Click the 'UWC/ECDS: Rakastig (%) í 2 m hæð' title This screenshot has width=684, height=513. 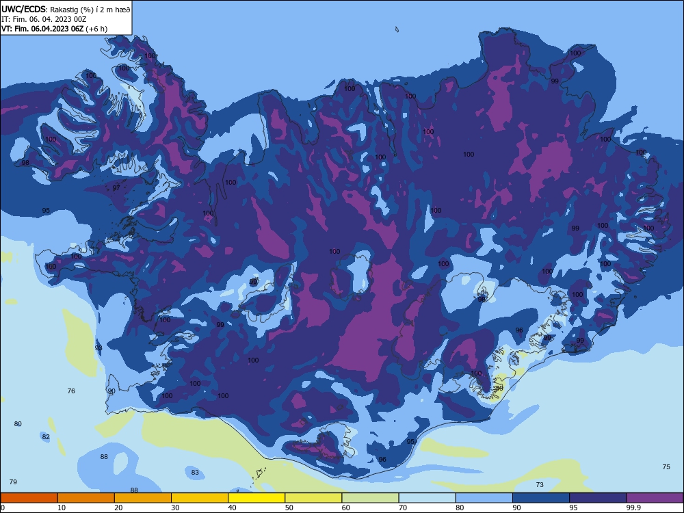(66, 9)
